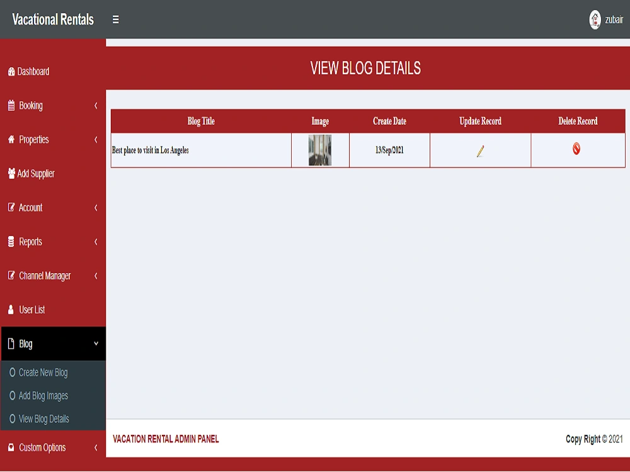Image resolution: width=630 pixels, height=472 pixels.
Task: Click the Custom Options bag icon
Action: 11,447
